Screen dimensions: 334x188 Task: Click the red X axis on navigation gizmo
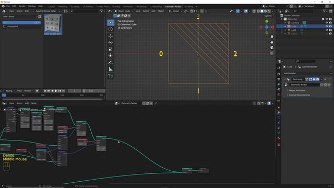click(x=272, y=27)
